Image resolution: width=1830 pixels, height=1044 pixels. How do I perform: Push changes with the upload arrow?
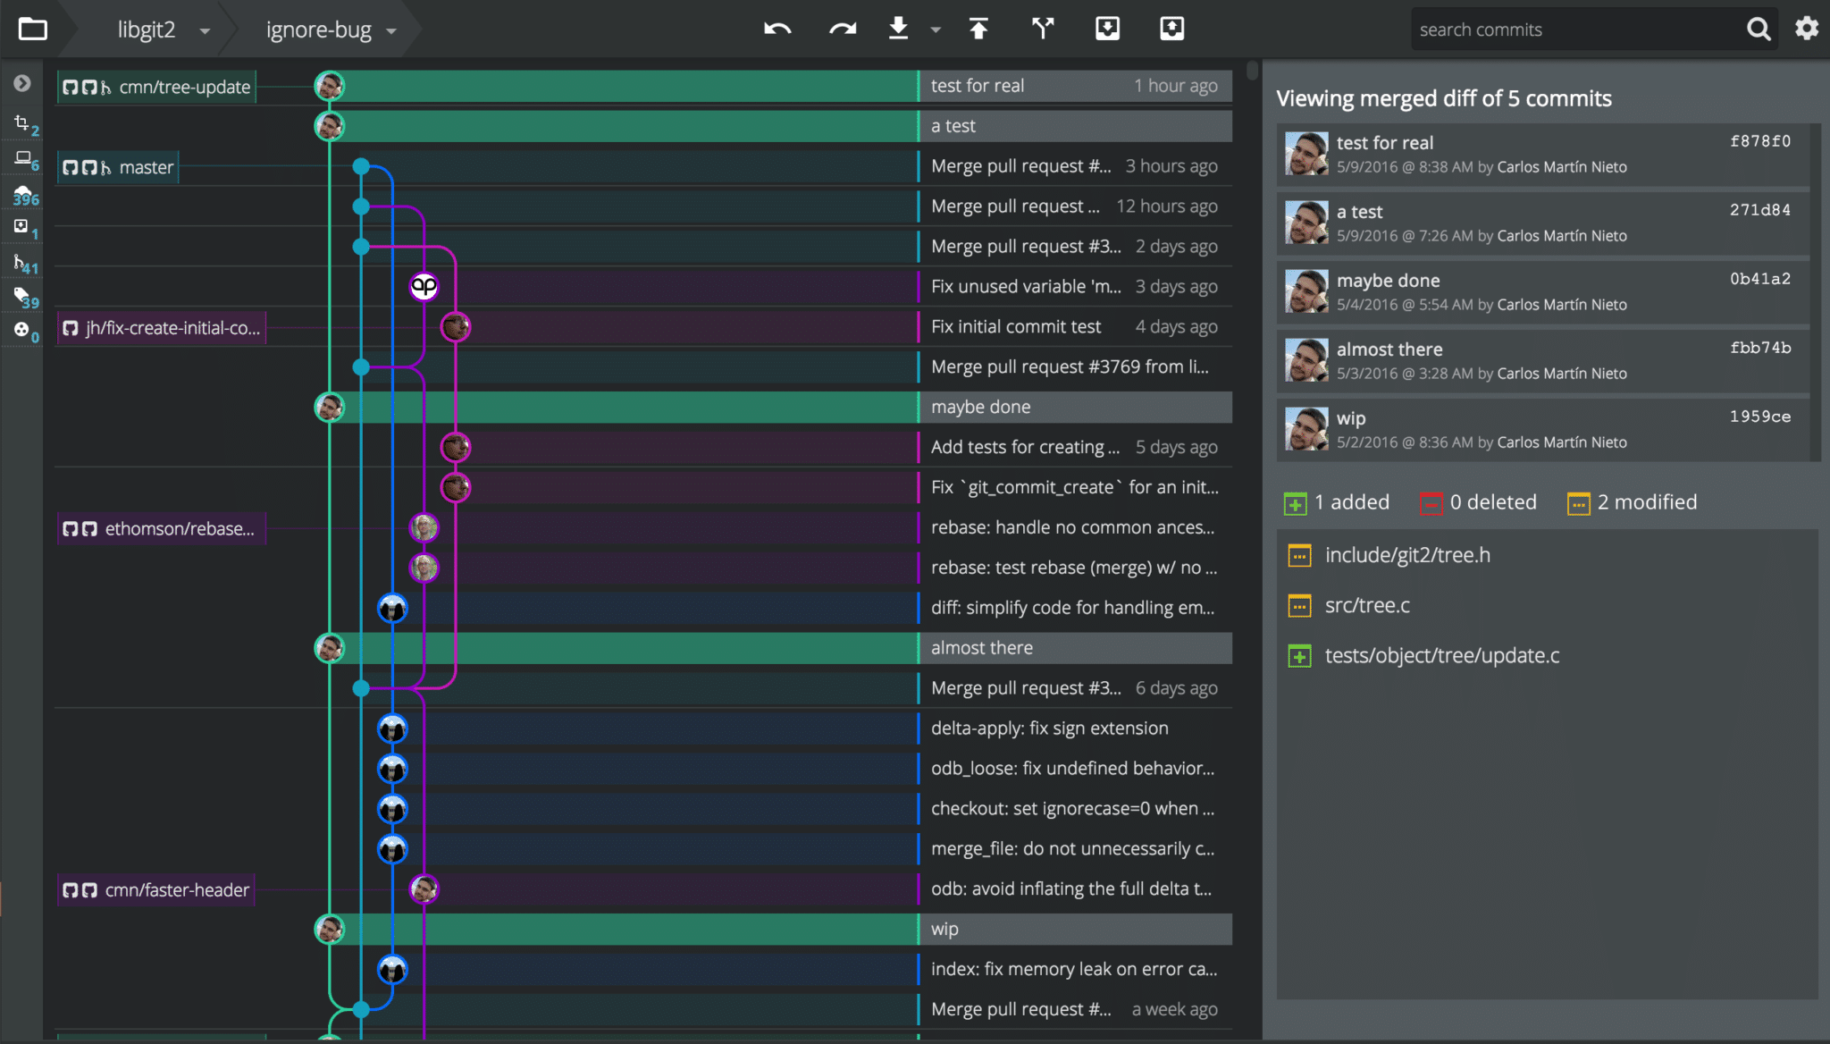[978, 29]
